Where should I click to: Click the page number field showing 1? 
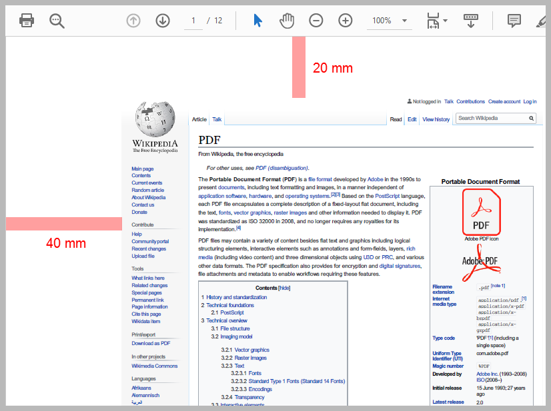click(x=193, y=21)
